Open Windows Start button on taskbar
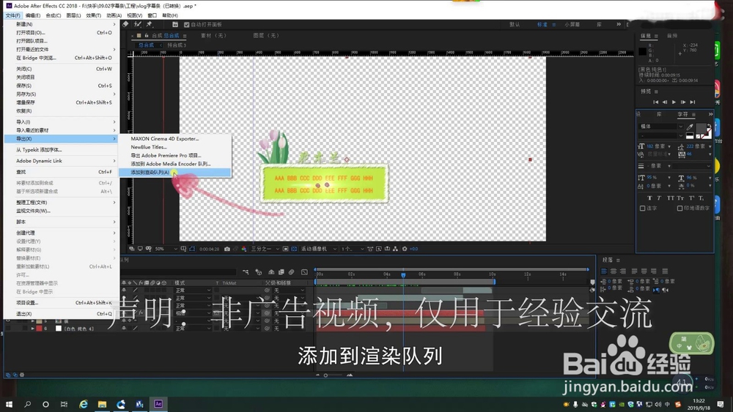Viewport: 733px width, 412px height. point(9,404)
